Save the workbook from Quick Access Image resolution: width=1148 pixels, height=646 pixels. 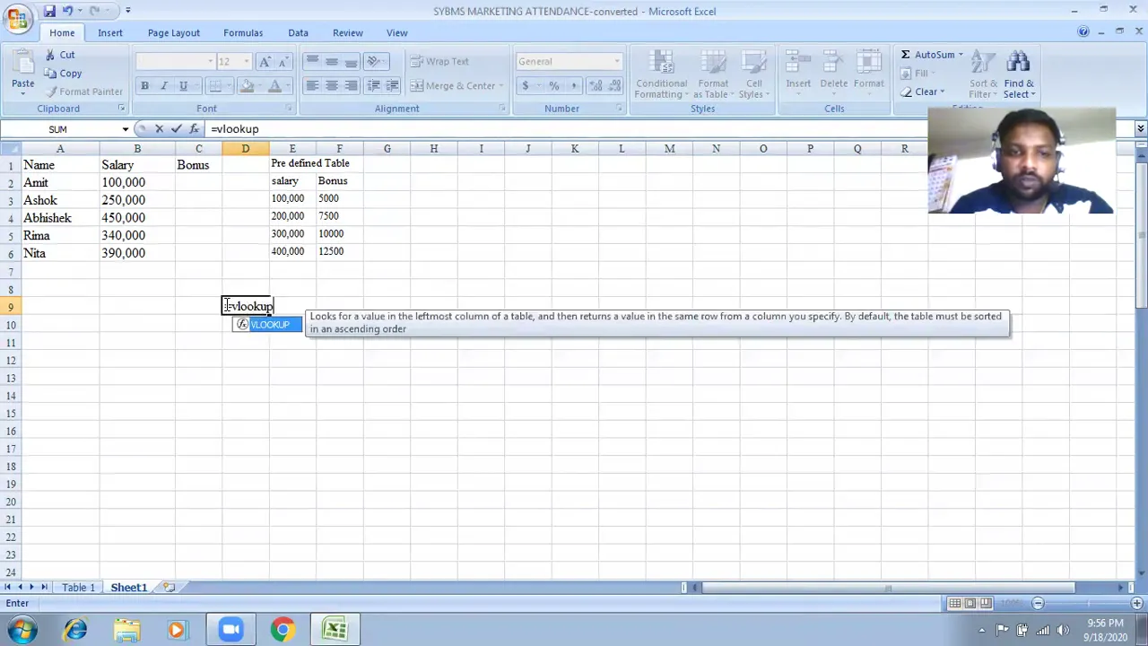[x=49, y=11]
